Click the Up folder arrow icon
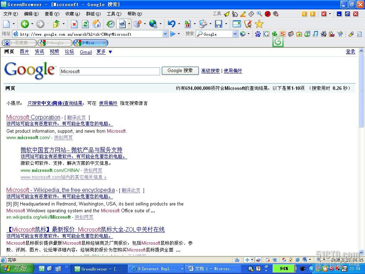 tap(56, 24)
